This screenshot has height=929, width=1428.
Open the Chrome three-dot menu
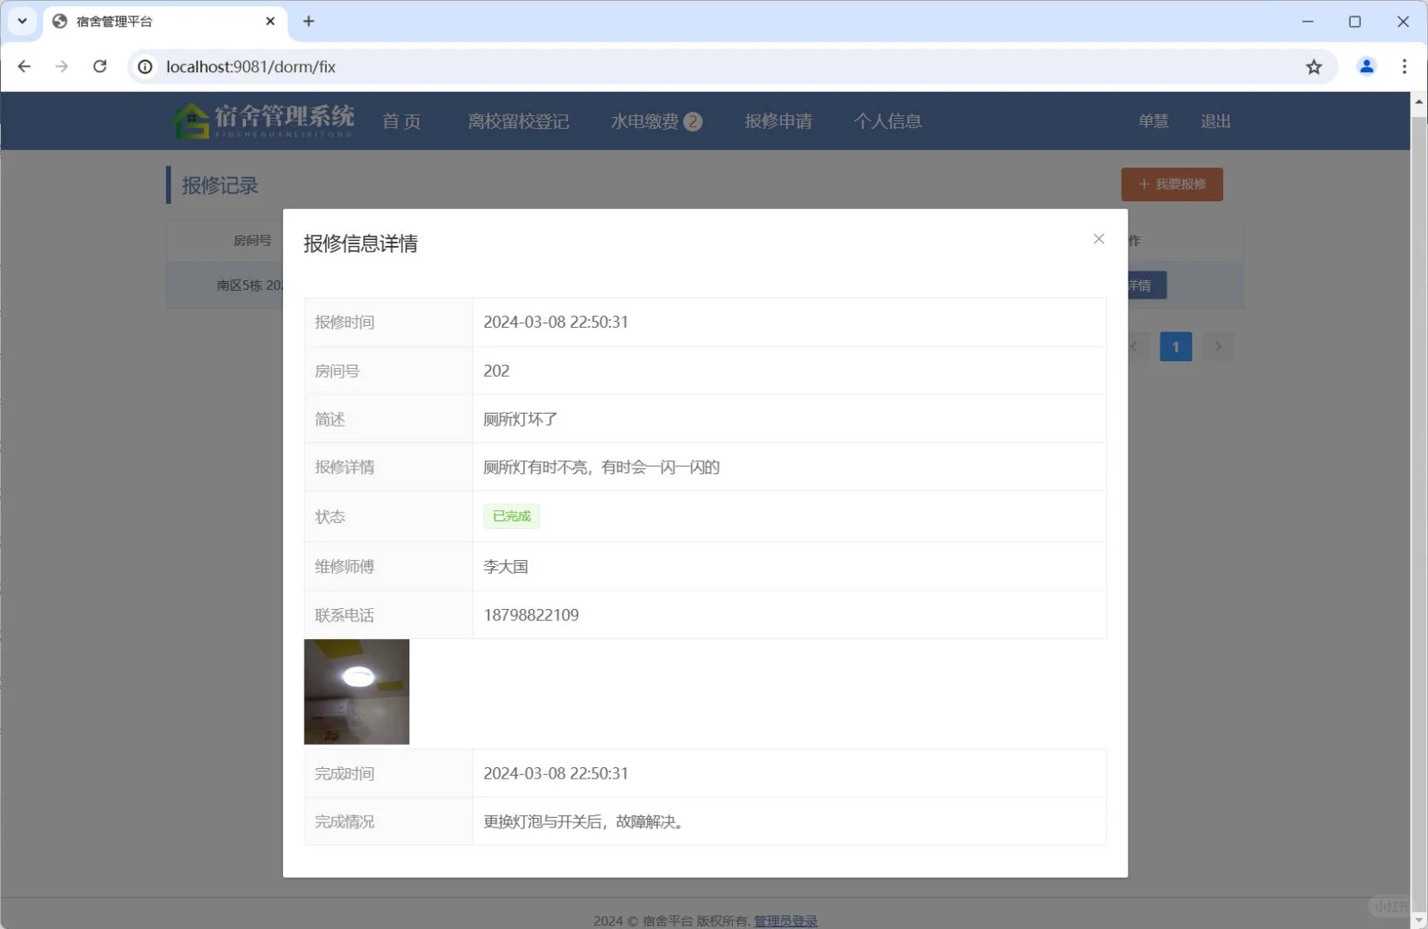coord(1405,66)
